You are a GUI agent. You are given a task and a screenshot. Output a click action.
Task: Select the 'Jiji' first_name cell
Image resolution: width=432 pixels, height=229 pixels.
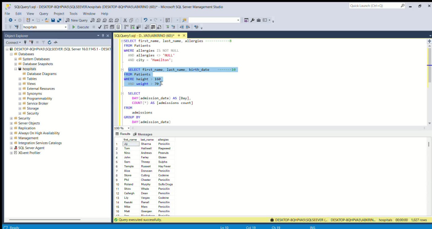(131, 144)
